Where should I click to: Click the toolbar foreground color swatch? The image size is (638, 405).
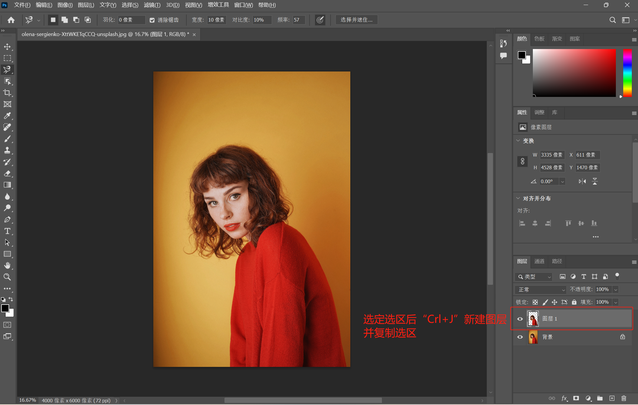tap(5, 308)
